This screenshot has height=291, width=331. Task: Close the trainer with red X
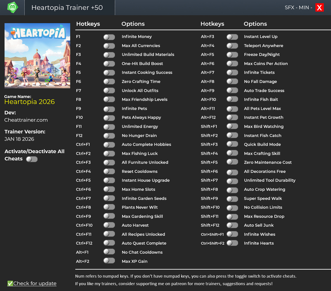pyautogui.click(x=320, y=8)
